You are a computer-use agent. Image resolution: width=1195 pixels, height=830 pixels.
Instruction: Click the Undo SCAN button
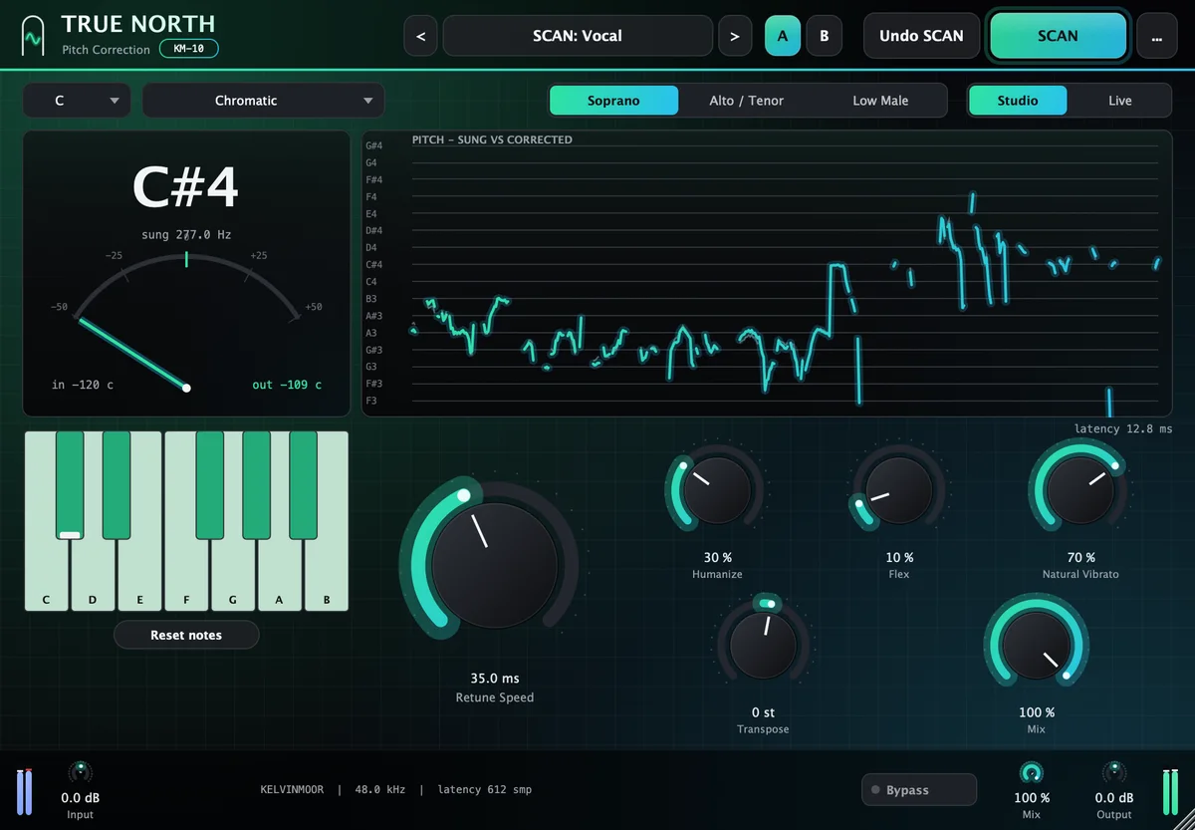tap(921, 36)
